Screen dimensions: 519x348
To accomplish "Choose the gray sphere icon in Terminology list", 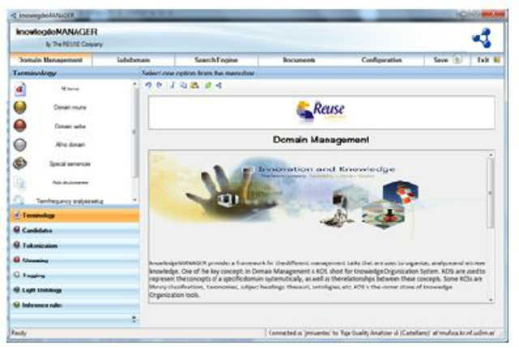I will (x=19, y=145).
